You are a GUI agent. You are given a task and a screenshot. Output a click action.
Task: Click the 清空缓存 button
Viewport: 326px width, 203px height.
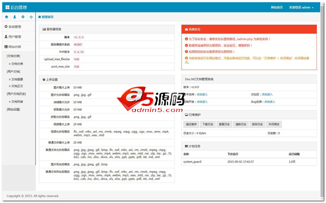pyautogui.click(x=191, y=124)
